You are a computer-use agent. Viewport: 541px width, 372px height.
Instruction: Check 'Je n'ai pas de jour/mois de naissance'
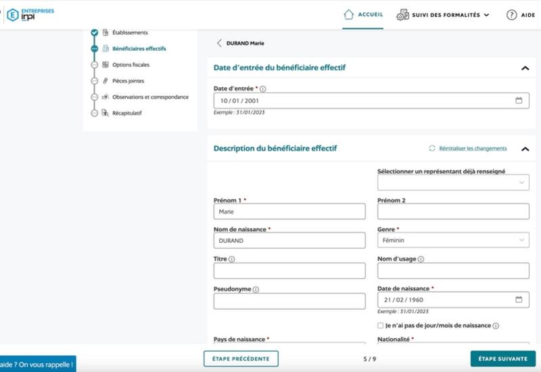(381, 325)
